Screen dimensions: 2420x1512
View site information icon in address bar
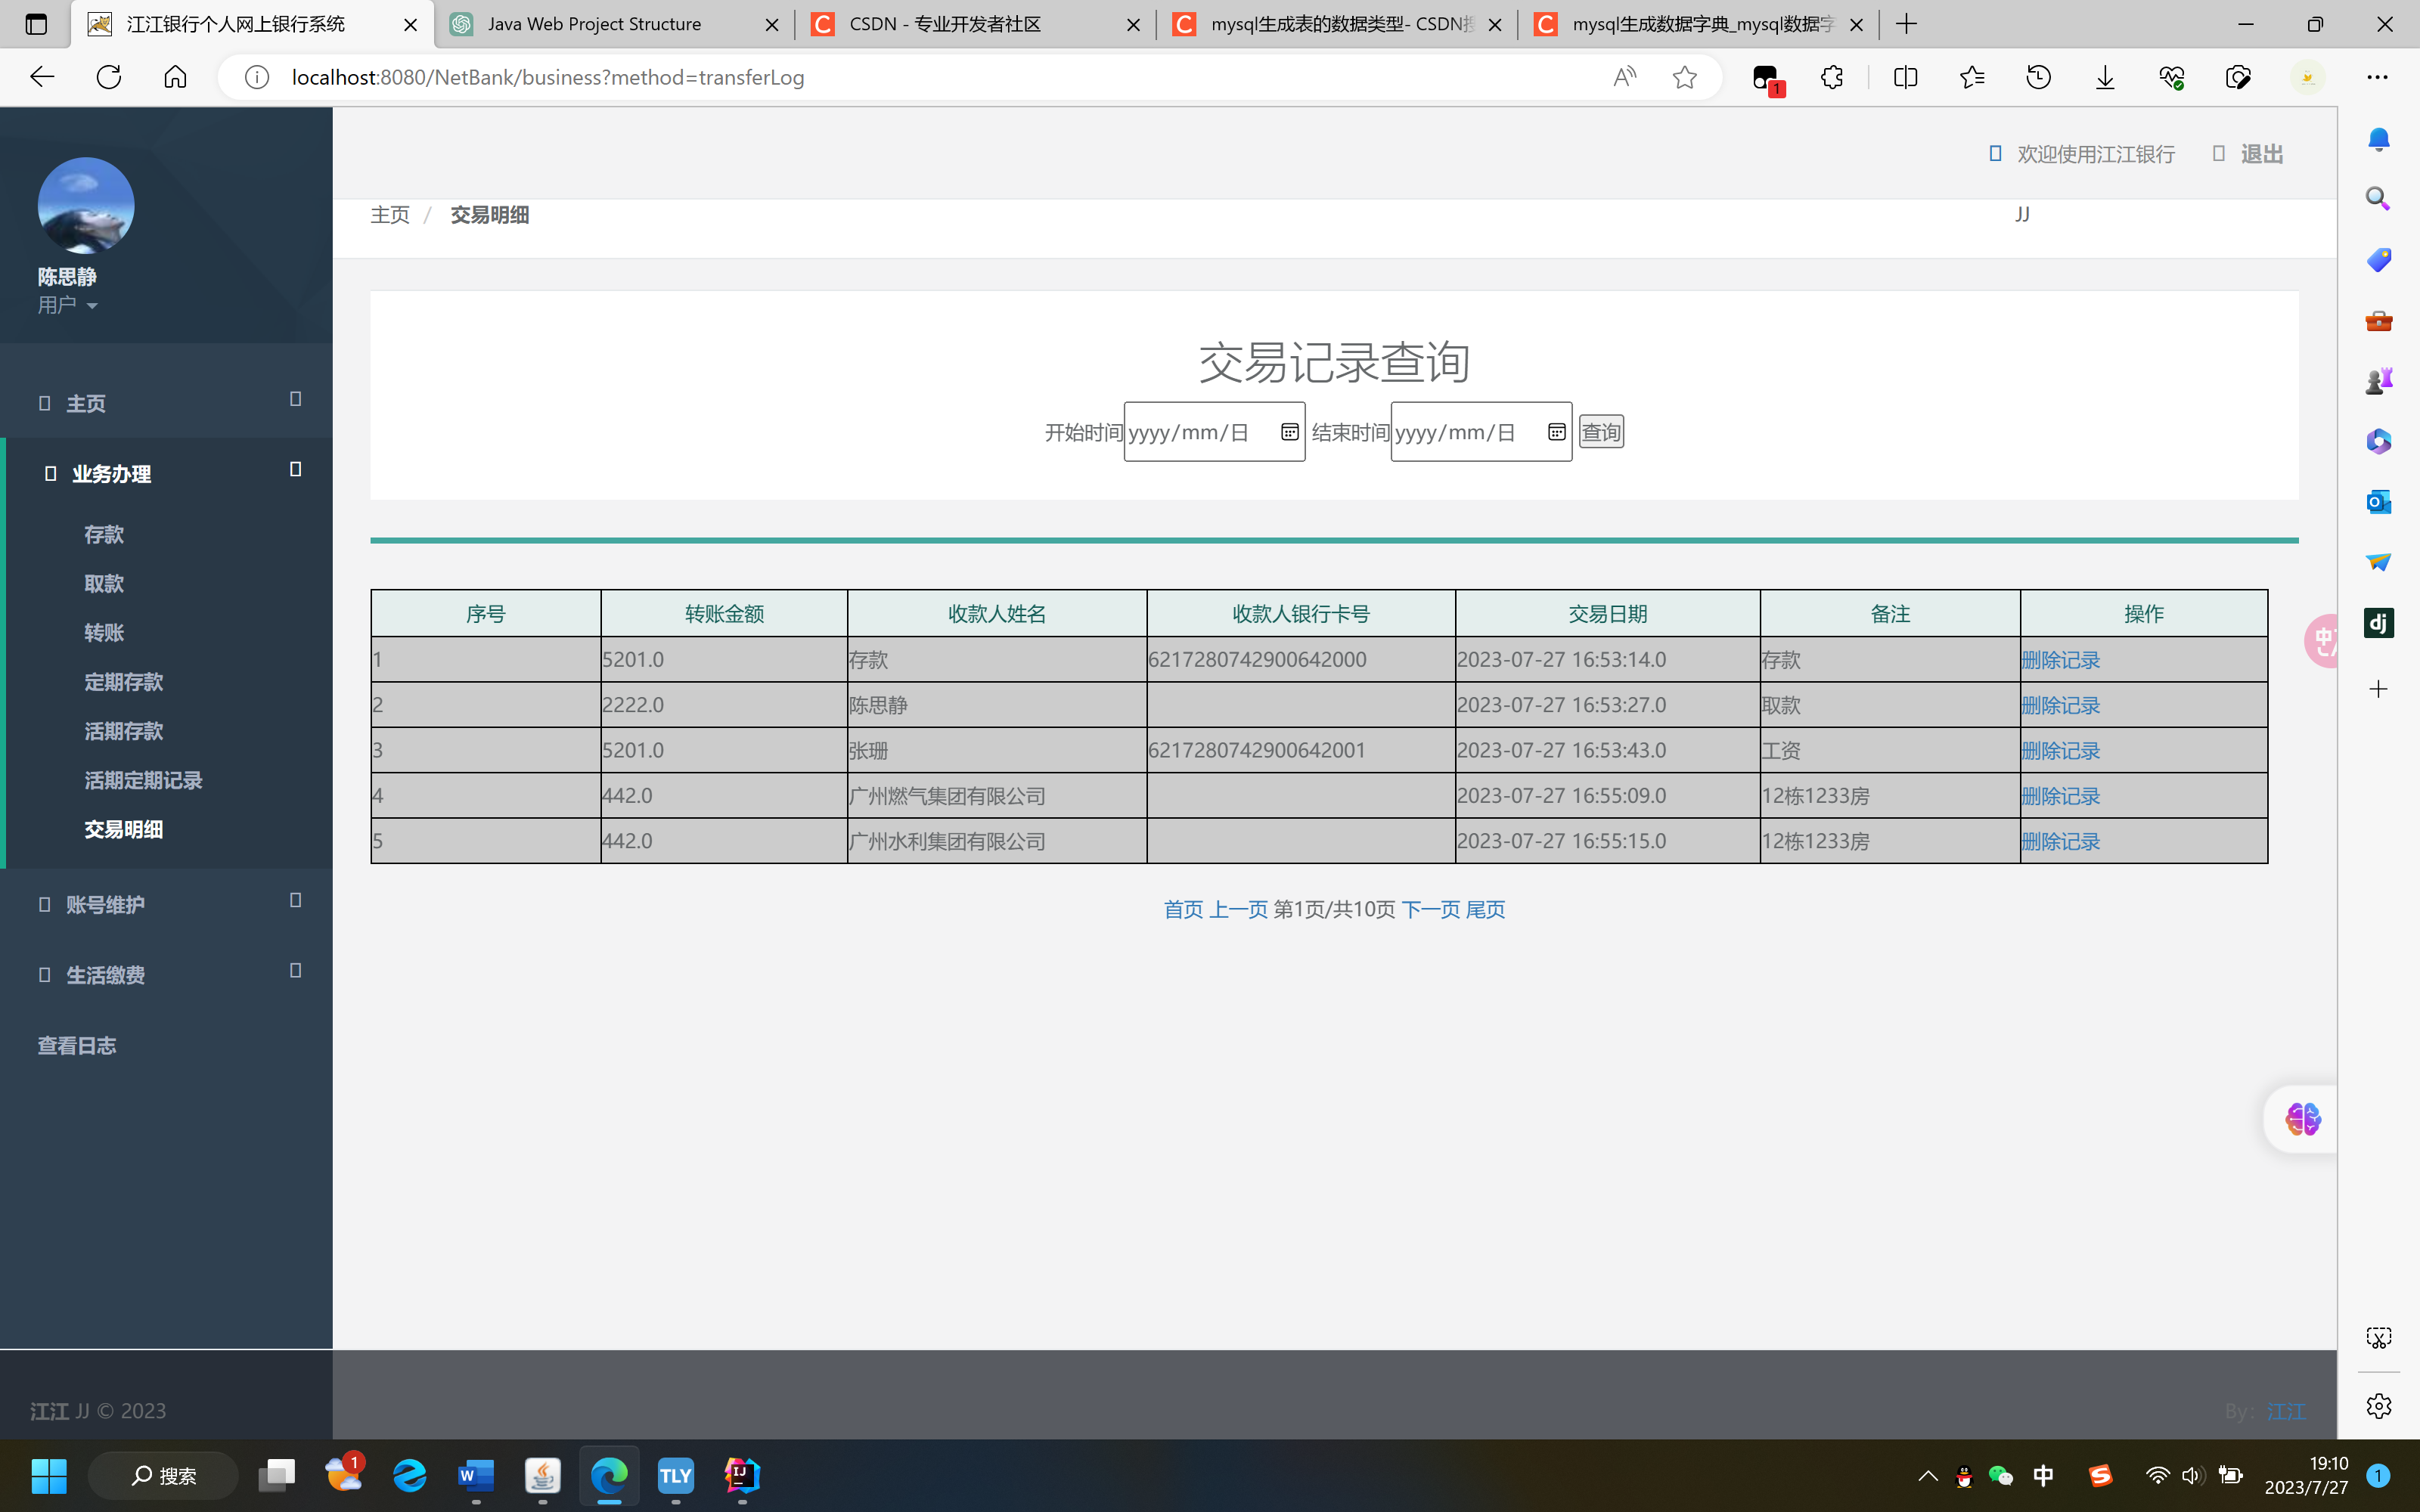[x=257, y=77]
